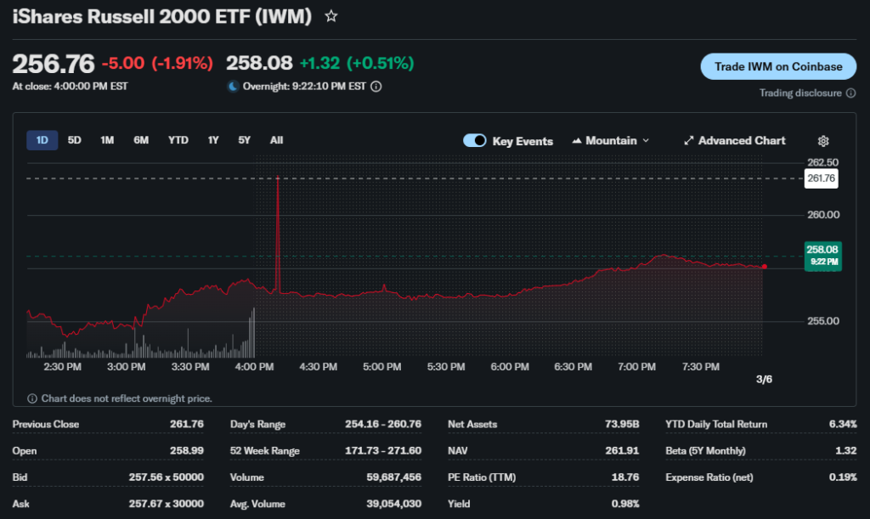Select YTD chart range
Viewport: 870px width, 519px height.
178,140
